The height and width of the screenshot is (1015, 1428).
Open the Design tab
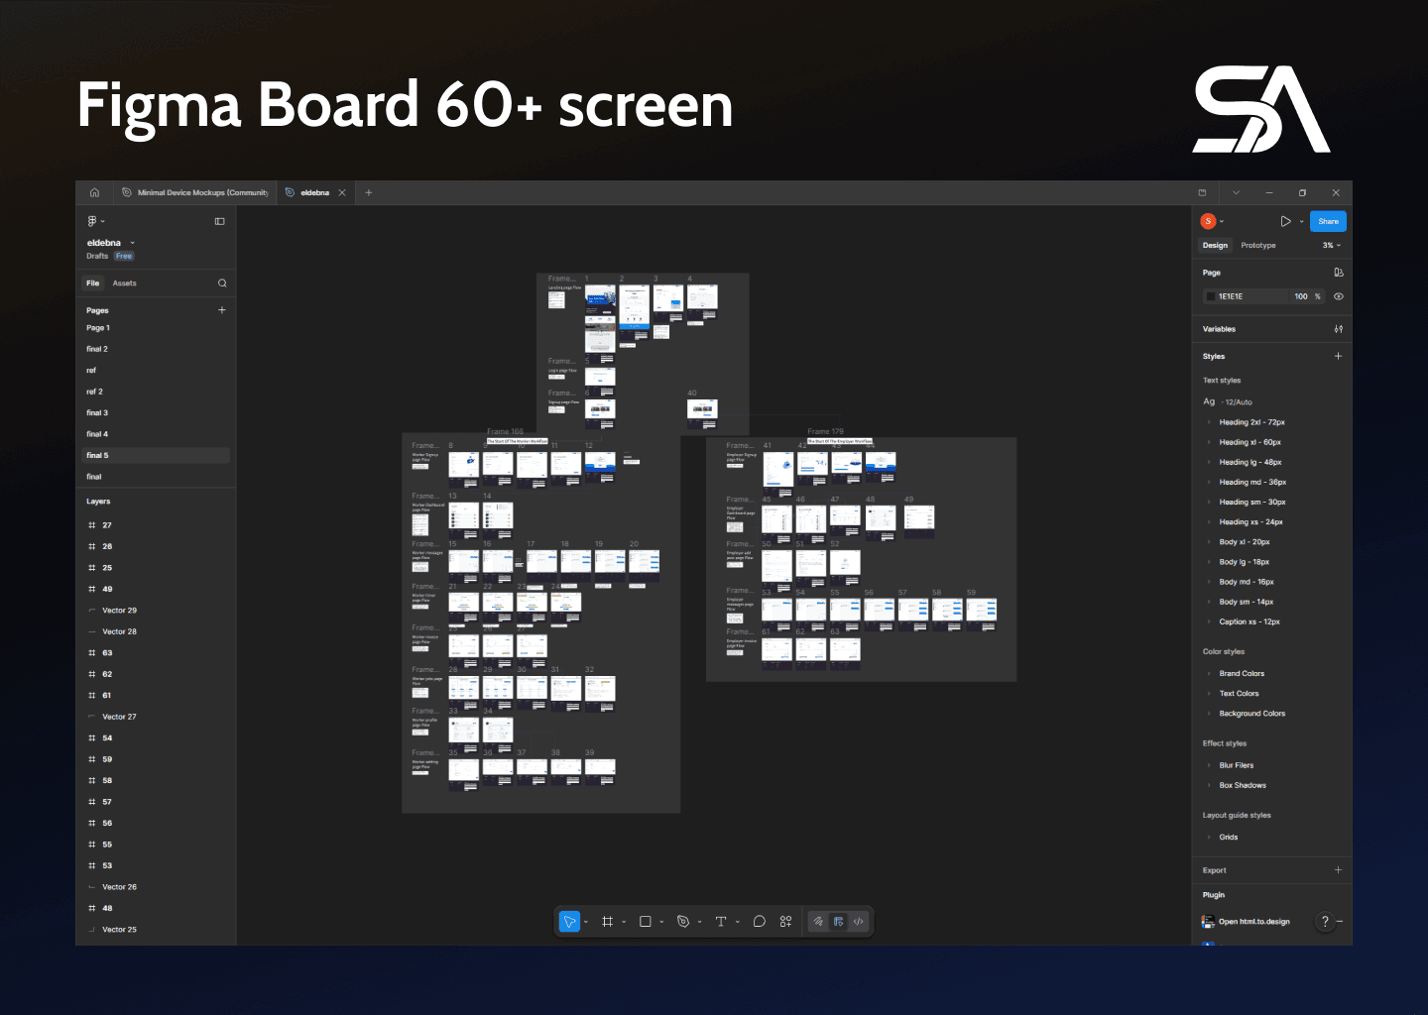[x=1215, y=246]
